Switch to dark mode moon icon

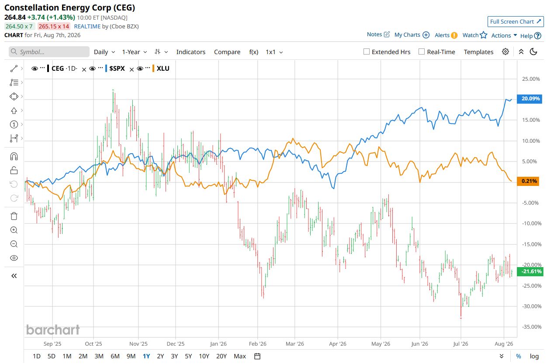pyautogui.click(x=533, y=52)
